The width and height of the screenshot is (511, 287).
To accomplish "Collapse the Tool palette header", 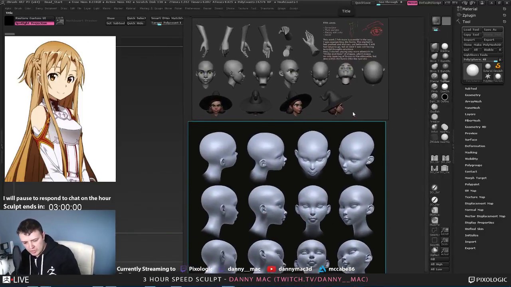I will pyautogui.click(x=467, y=22).
